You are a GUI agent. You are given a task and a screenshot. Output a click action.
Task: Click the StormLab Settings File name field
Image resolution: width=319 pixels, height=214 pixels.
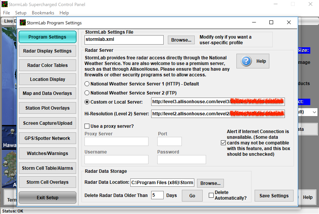pyautogui.click(x=124, y=40)
